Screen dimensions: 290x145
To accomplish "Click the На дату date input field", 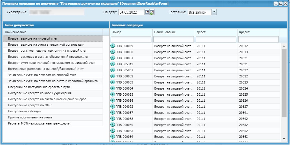I will [131, 12].
